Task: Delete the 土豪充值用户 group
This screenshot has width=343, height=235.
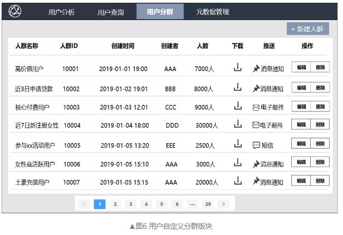Action: 320,181
